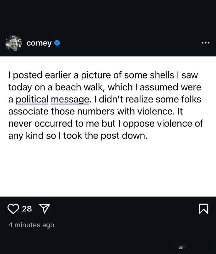Open the comey username profile link
This screenshot has width=216, height=254.
click(x=39, y=43)
